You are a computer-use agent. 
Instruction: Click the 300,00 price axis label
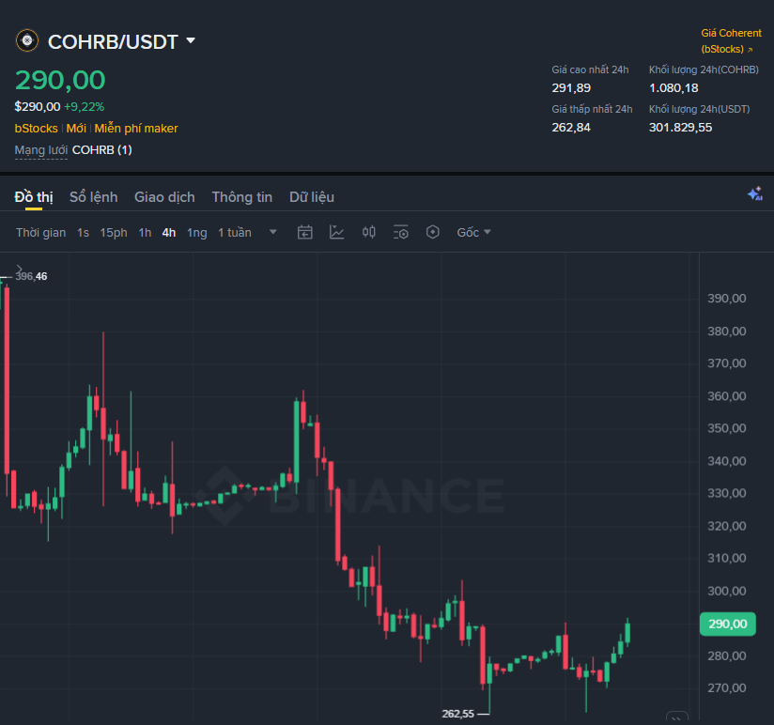(727, 591)
